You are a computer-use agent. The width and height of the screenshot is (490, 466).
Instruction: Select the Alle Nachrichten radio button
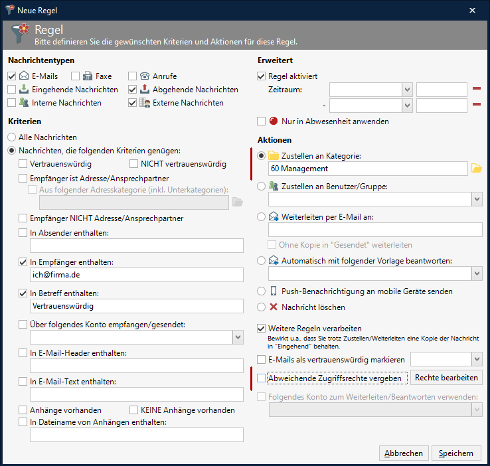[x=11, y=137]
